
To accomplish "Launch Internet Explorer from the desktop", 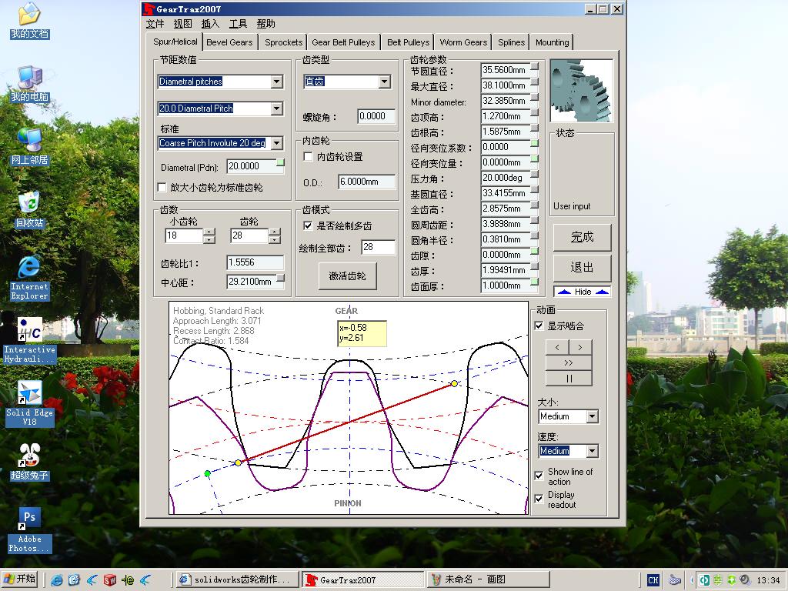I will 30,278.
